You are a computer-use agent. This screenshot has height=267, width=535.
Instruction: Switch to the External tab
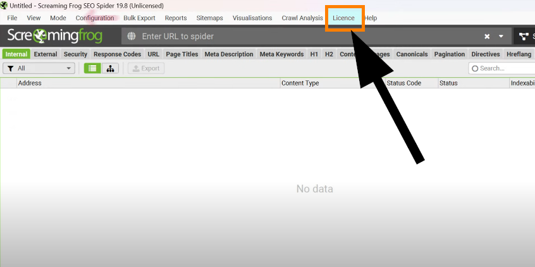coord(46,54)
